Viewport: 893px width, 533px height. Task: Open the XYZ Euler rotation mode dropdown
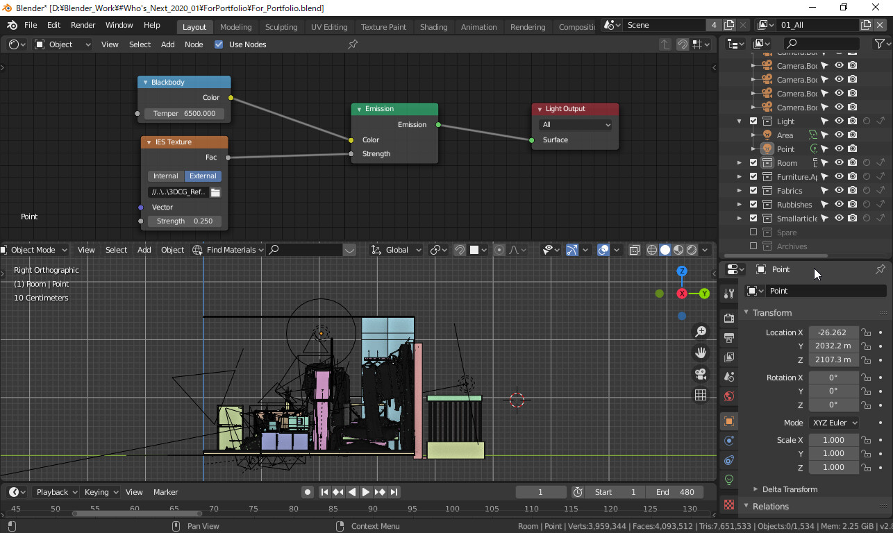(x=834, y=423)
